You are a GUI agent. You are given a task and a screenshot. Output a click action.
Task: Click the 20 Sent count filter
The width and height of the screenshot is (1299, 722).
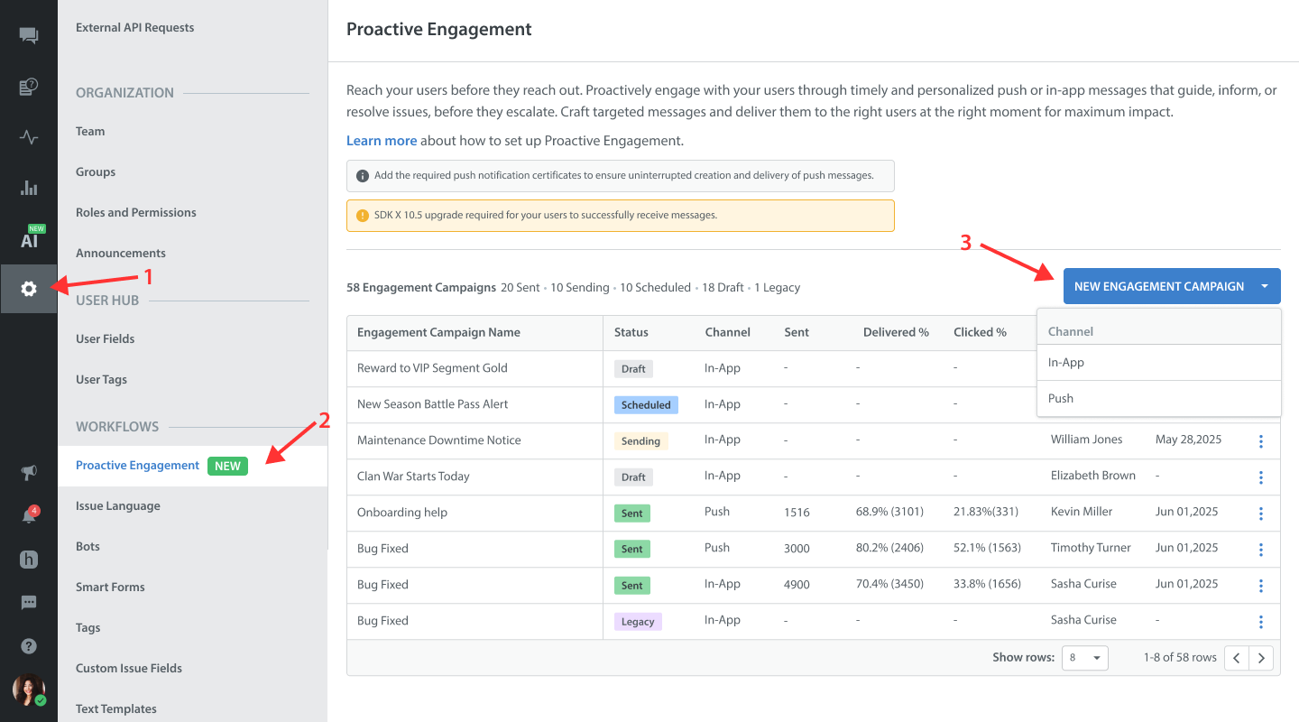coord(521,288)
